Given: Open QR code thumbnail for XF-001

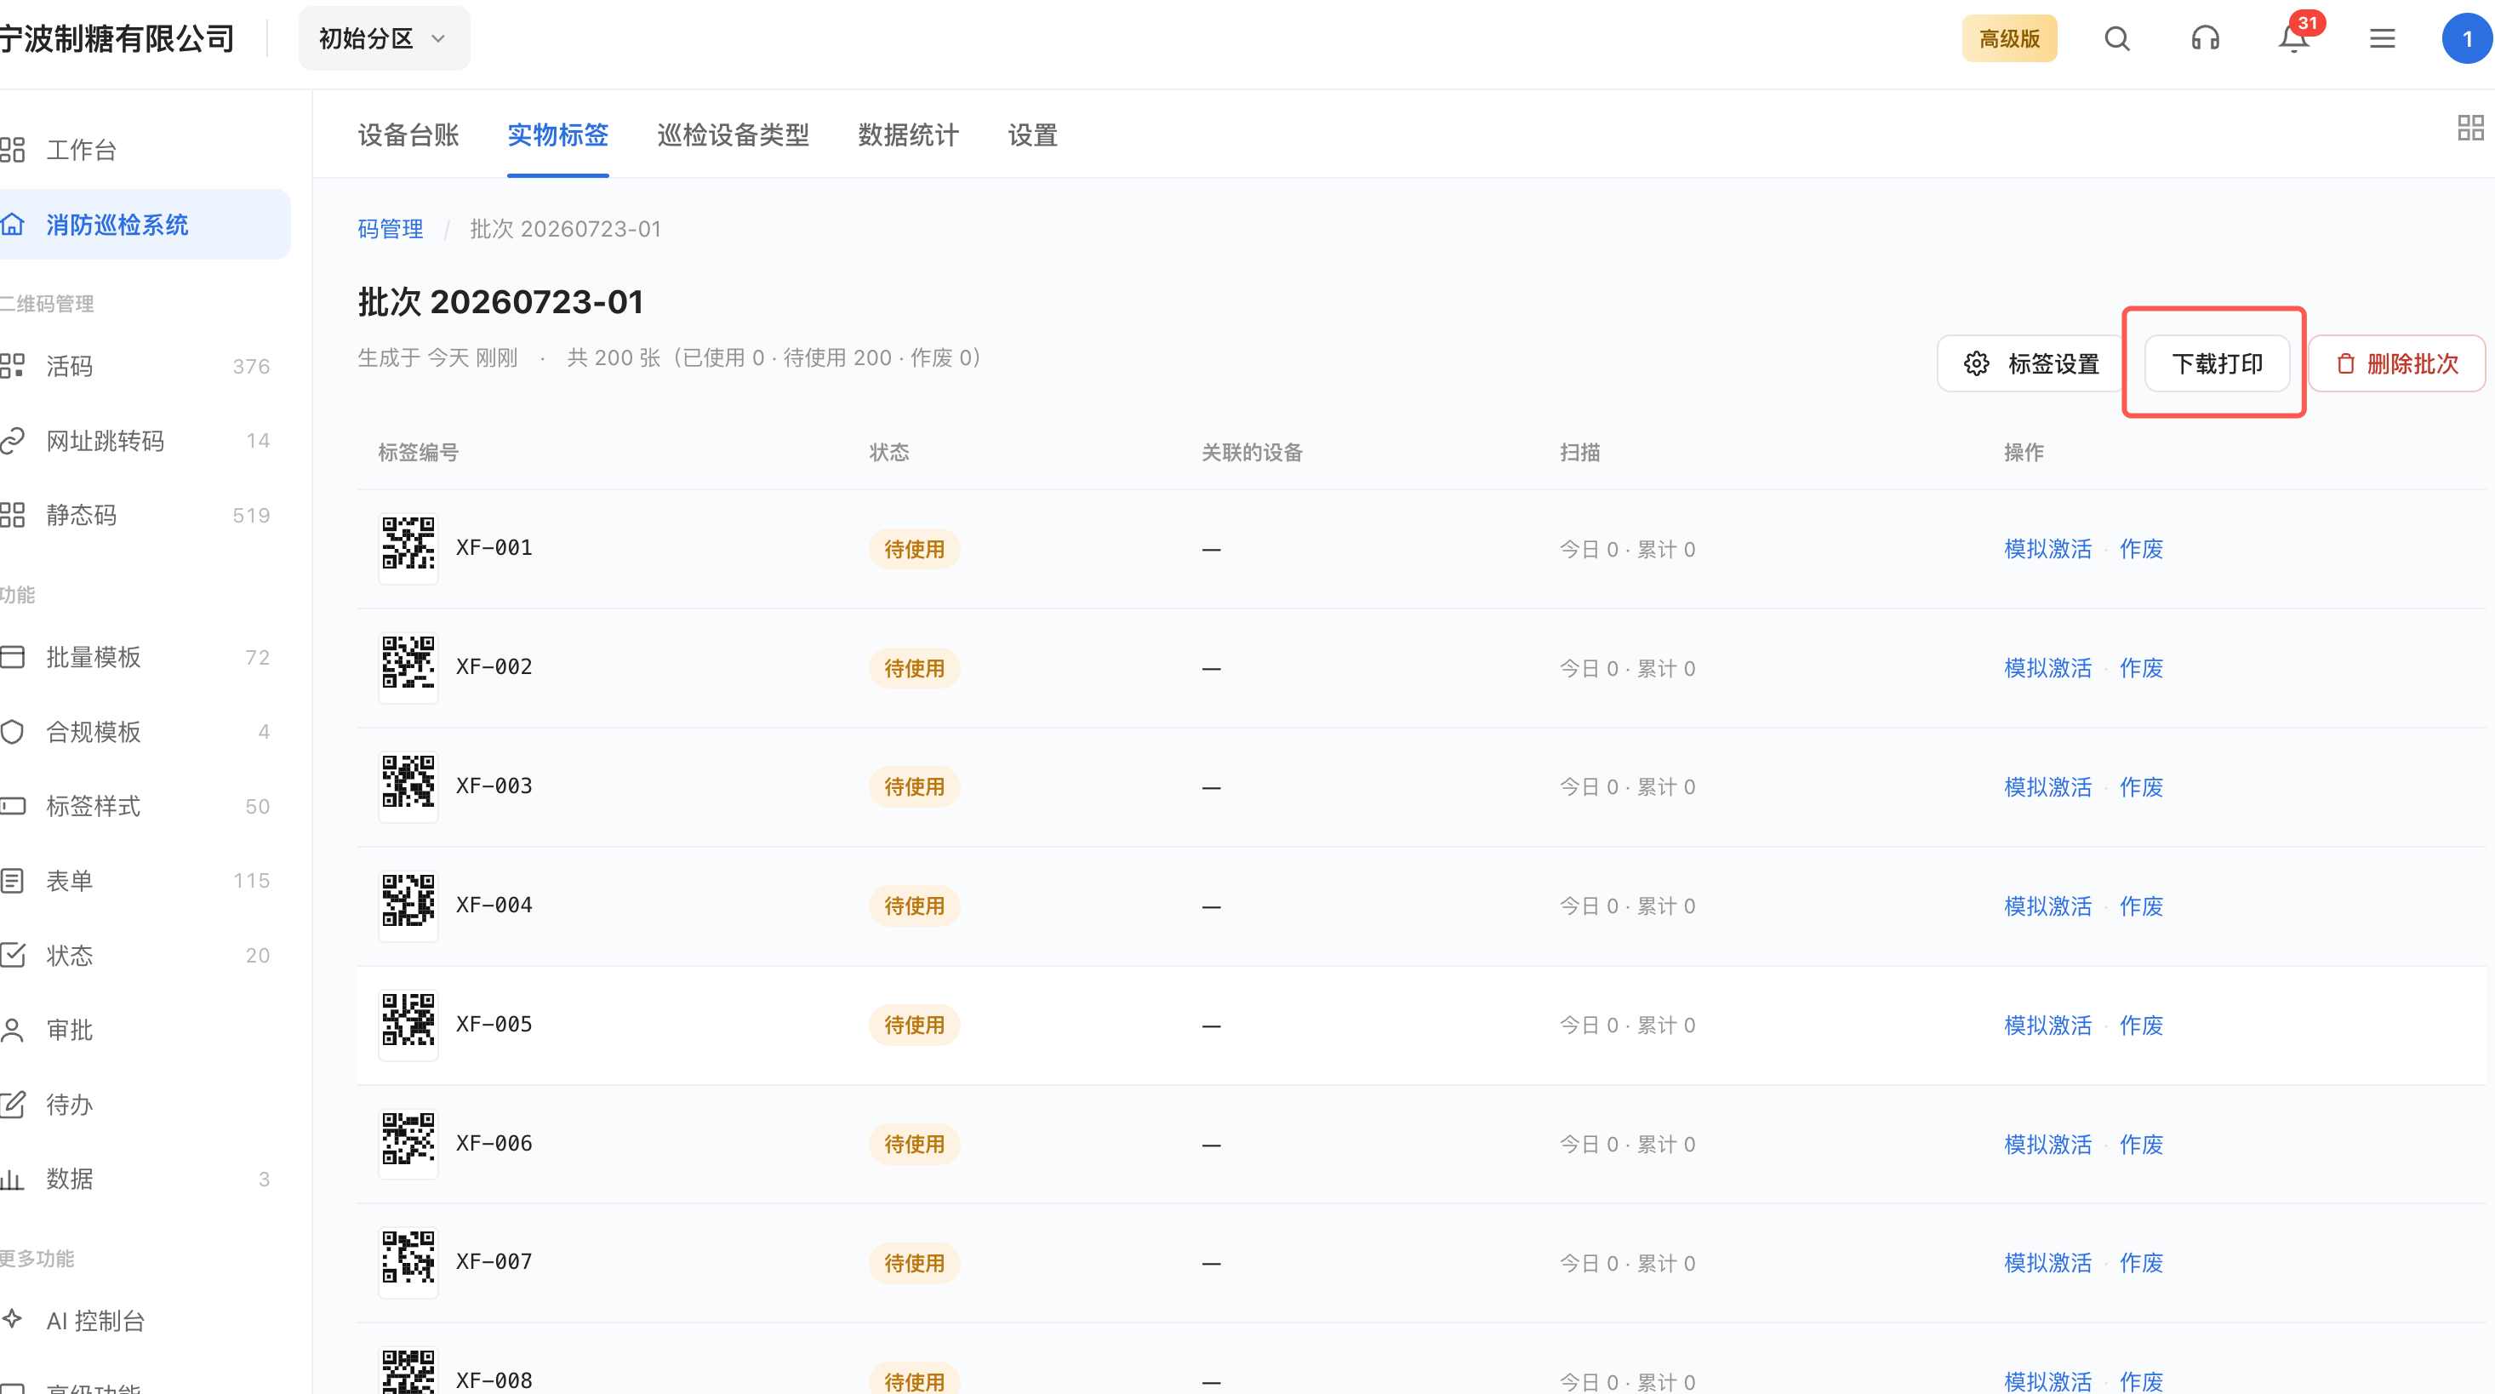Looking at the screenshot, I should pos(408,548).
